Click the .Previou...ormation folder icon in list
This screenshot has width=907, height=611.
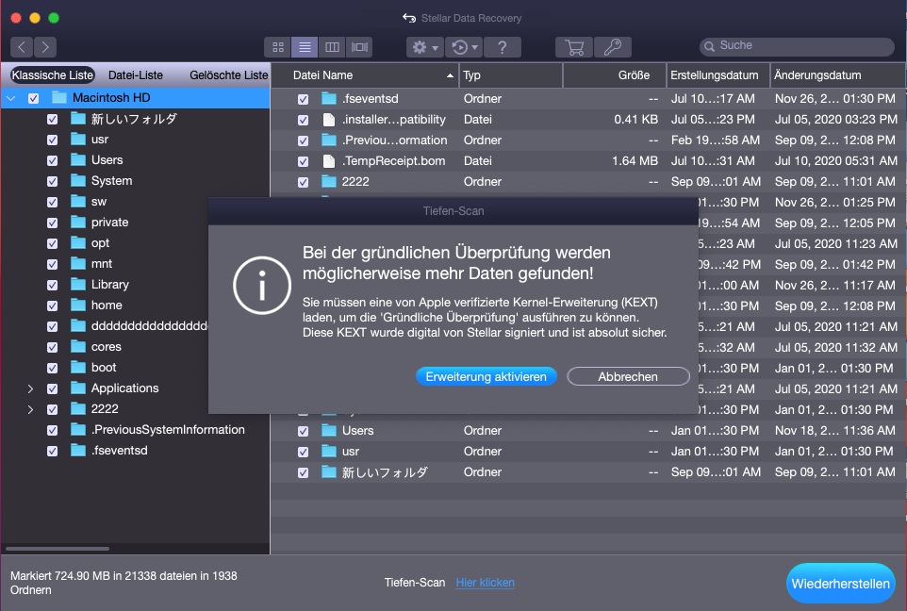tap(328, 140)
